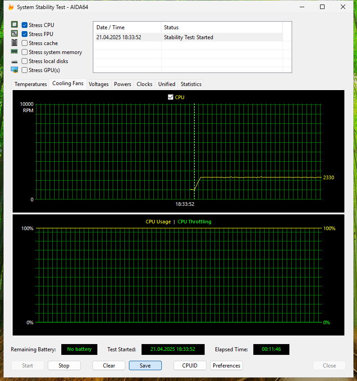Open Preferences
This screenshot has height=381, width=357.
(x=226, y=365)
